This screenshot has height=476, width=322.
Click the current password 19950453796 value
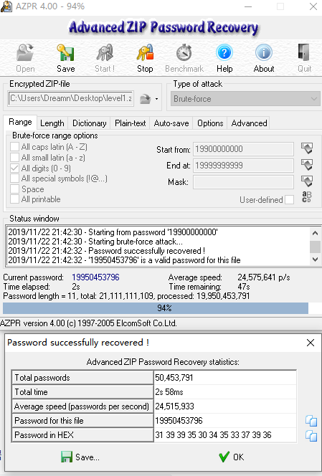95,277
